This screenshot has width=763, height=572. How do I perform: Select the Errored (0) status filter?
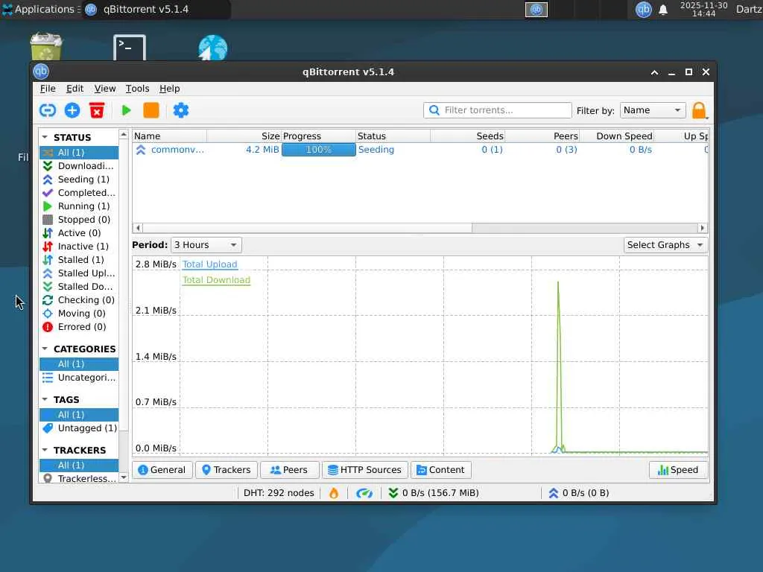coord(79,327)
